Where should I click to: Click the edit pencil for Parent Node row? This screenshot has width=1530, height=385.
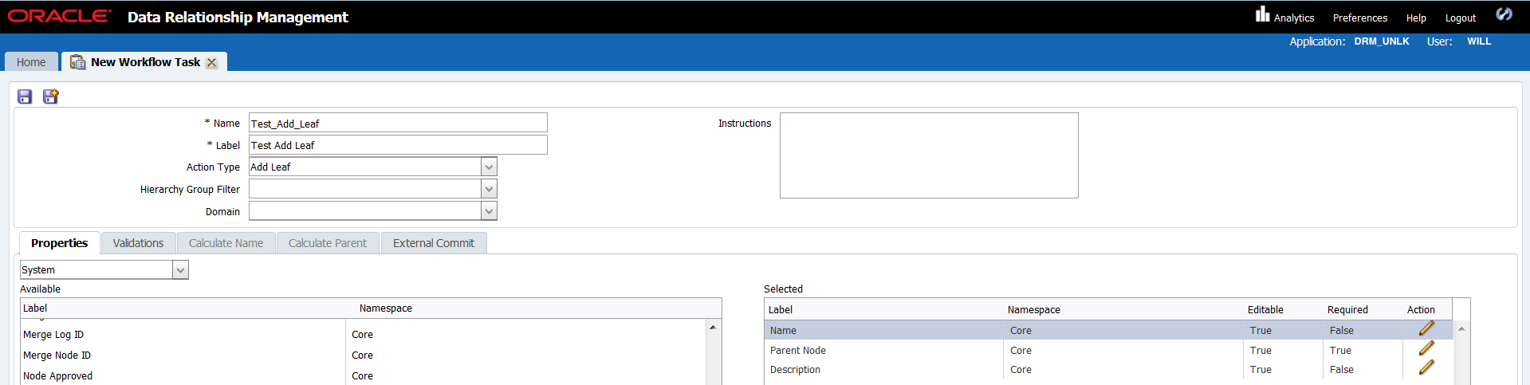(1426, 348)
